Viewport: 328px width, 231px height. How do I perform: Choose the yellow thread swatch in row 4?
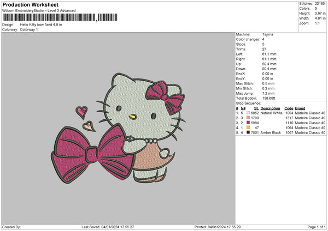point(248,127)
